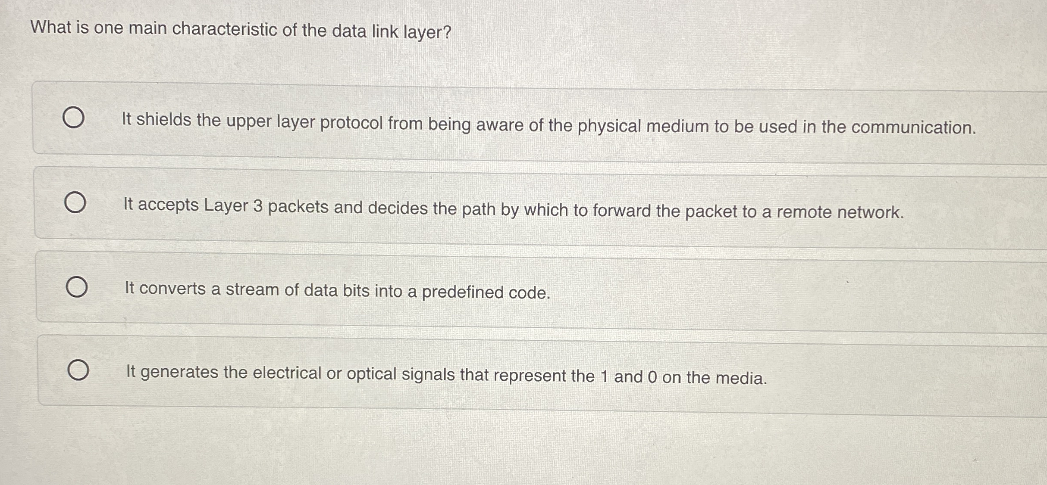Screen dimensions: 1047x485
Task: Select the first answer radio button
Action: point(75,116)
